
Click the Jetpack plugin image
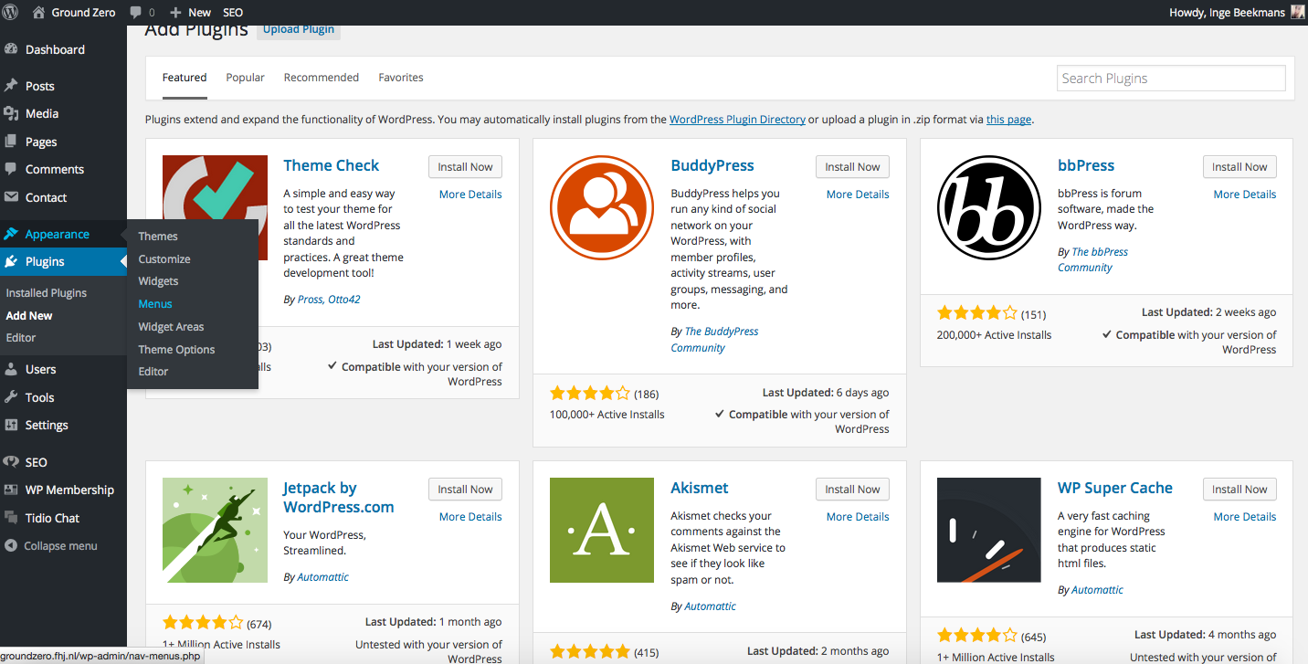pyautogui.click(x=215, y=530)
